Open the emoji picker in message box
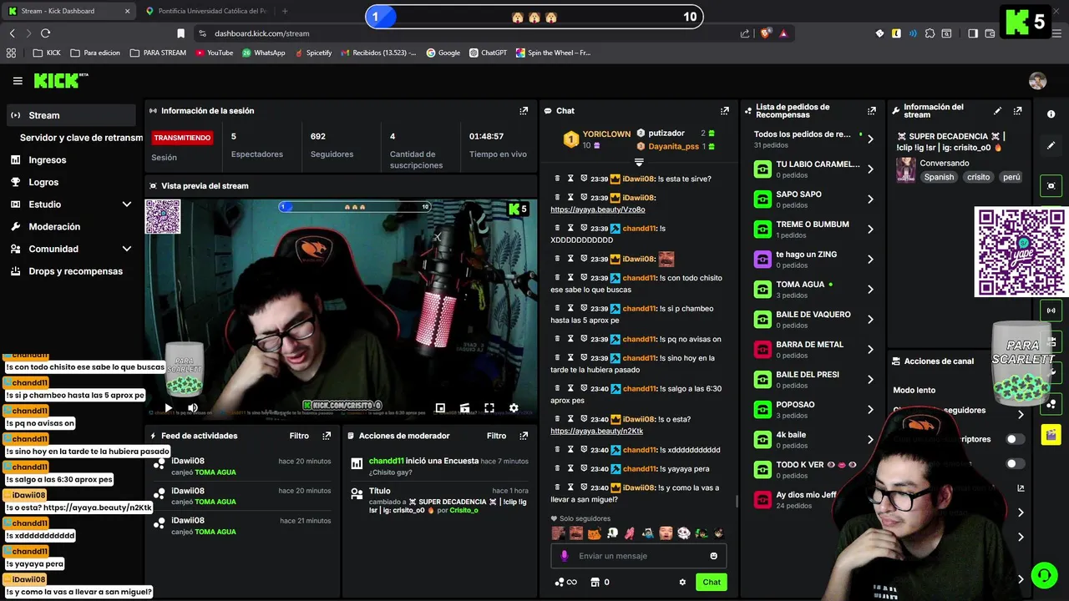The width and height of the screenshot is (1069, 601). (x=713, y=556)
